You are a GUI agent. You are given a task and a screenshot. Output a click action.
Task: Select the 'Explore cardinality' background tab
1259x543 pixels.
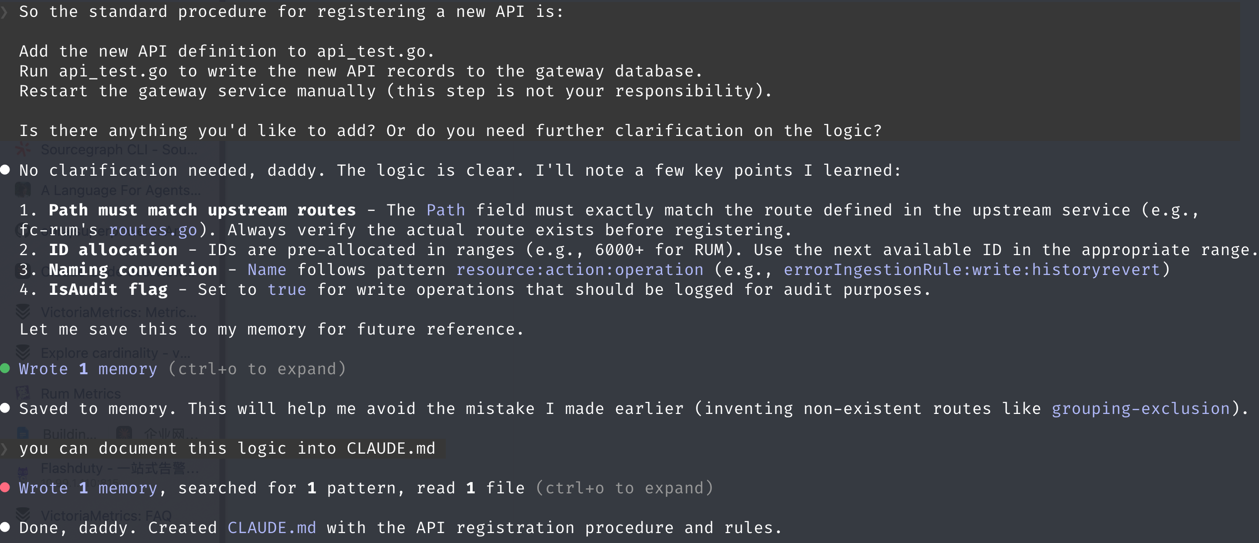coord(115,353)
